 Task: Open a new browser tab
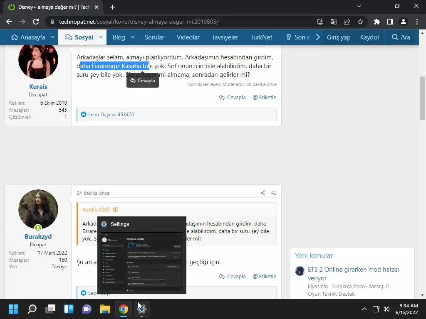point(112,7)
